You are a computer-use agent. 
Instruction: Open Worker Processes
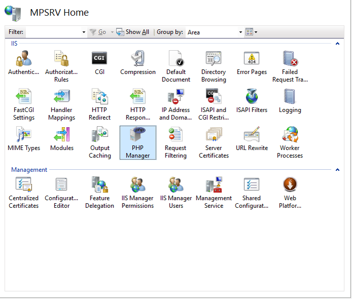point(290,142)
